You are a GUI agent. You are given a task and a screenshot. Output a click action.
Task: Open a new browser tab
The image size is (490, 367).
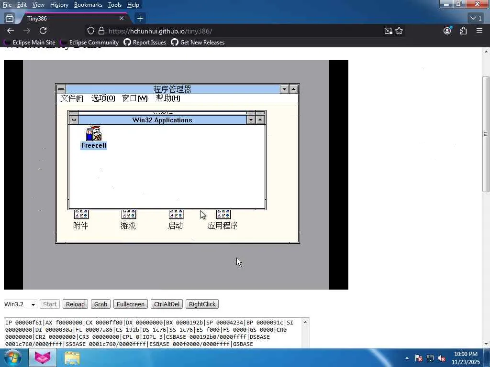(140, 19)
